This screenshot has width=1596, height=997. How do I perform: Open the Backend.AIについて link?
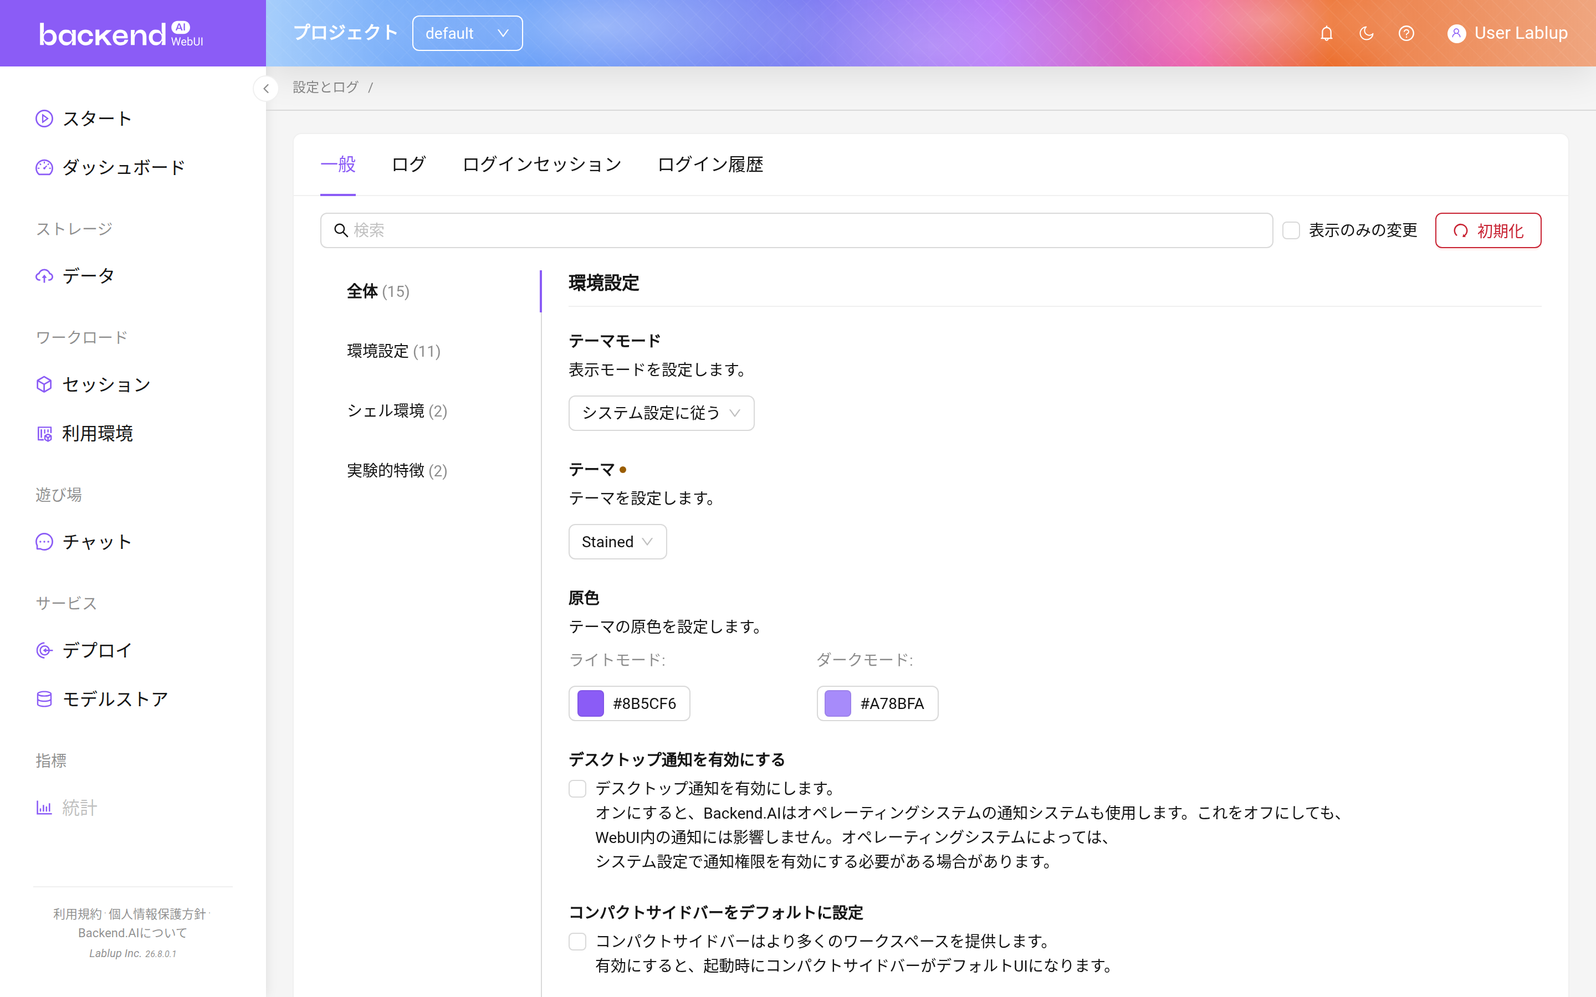(x=132, y=933)
